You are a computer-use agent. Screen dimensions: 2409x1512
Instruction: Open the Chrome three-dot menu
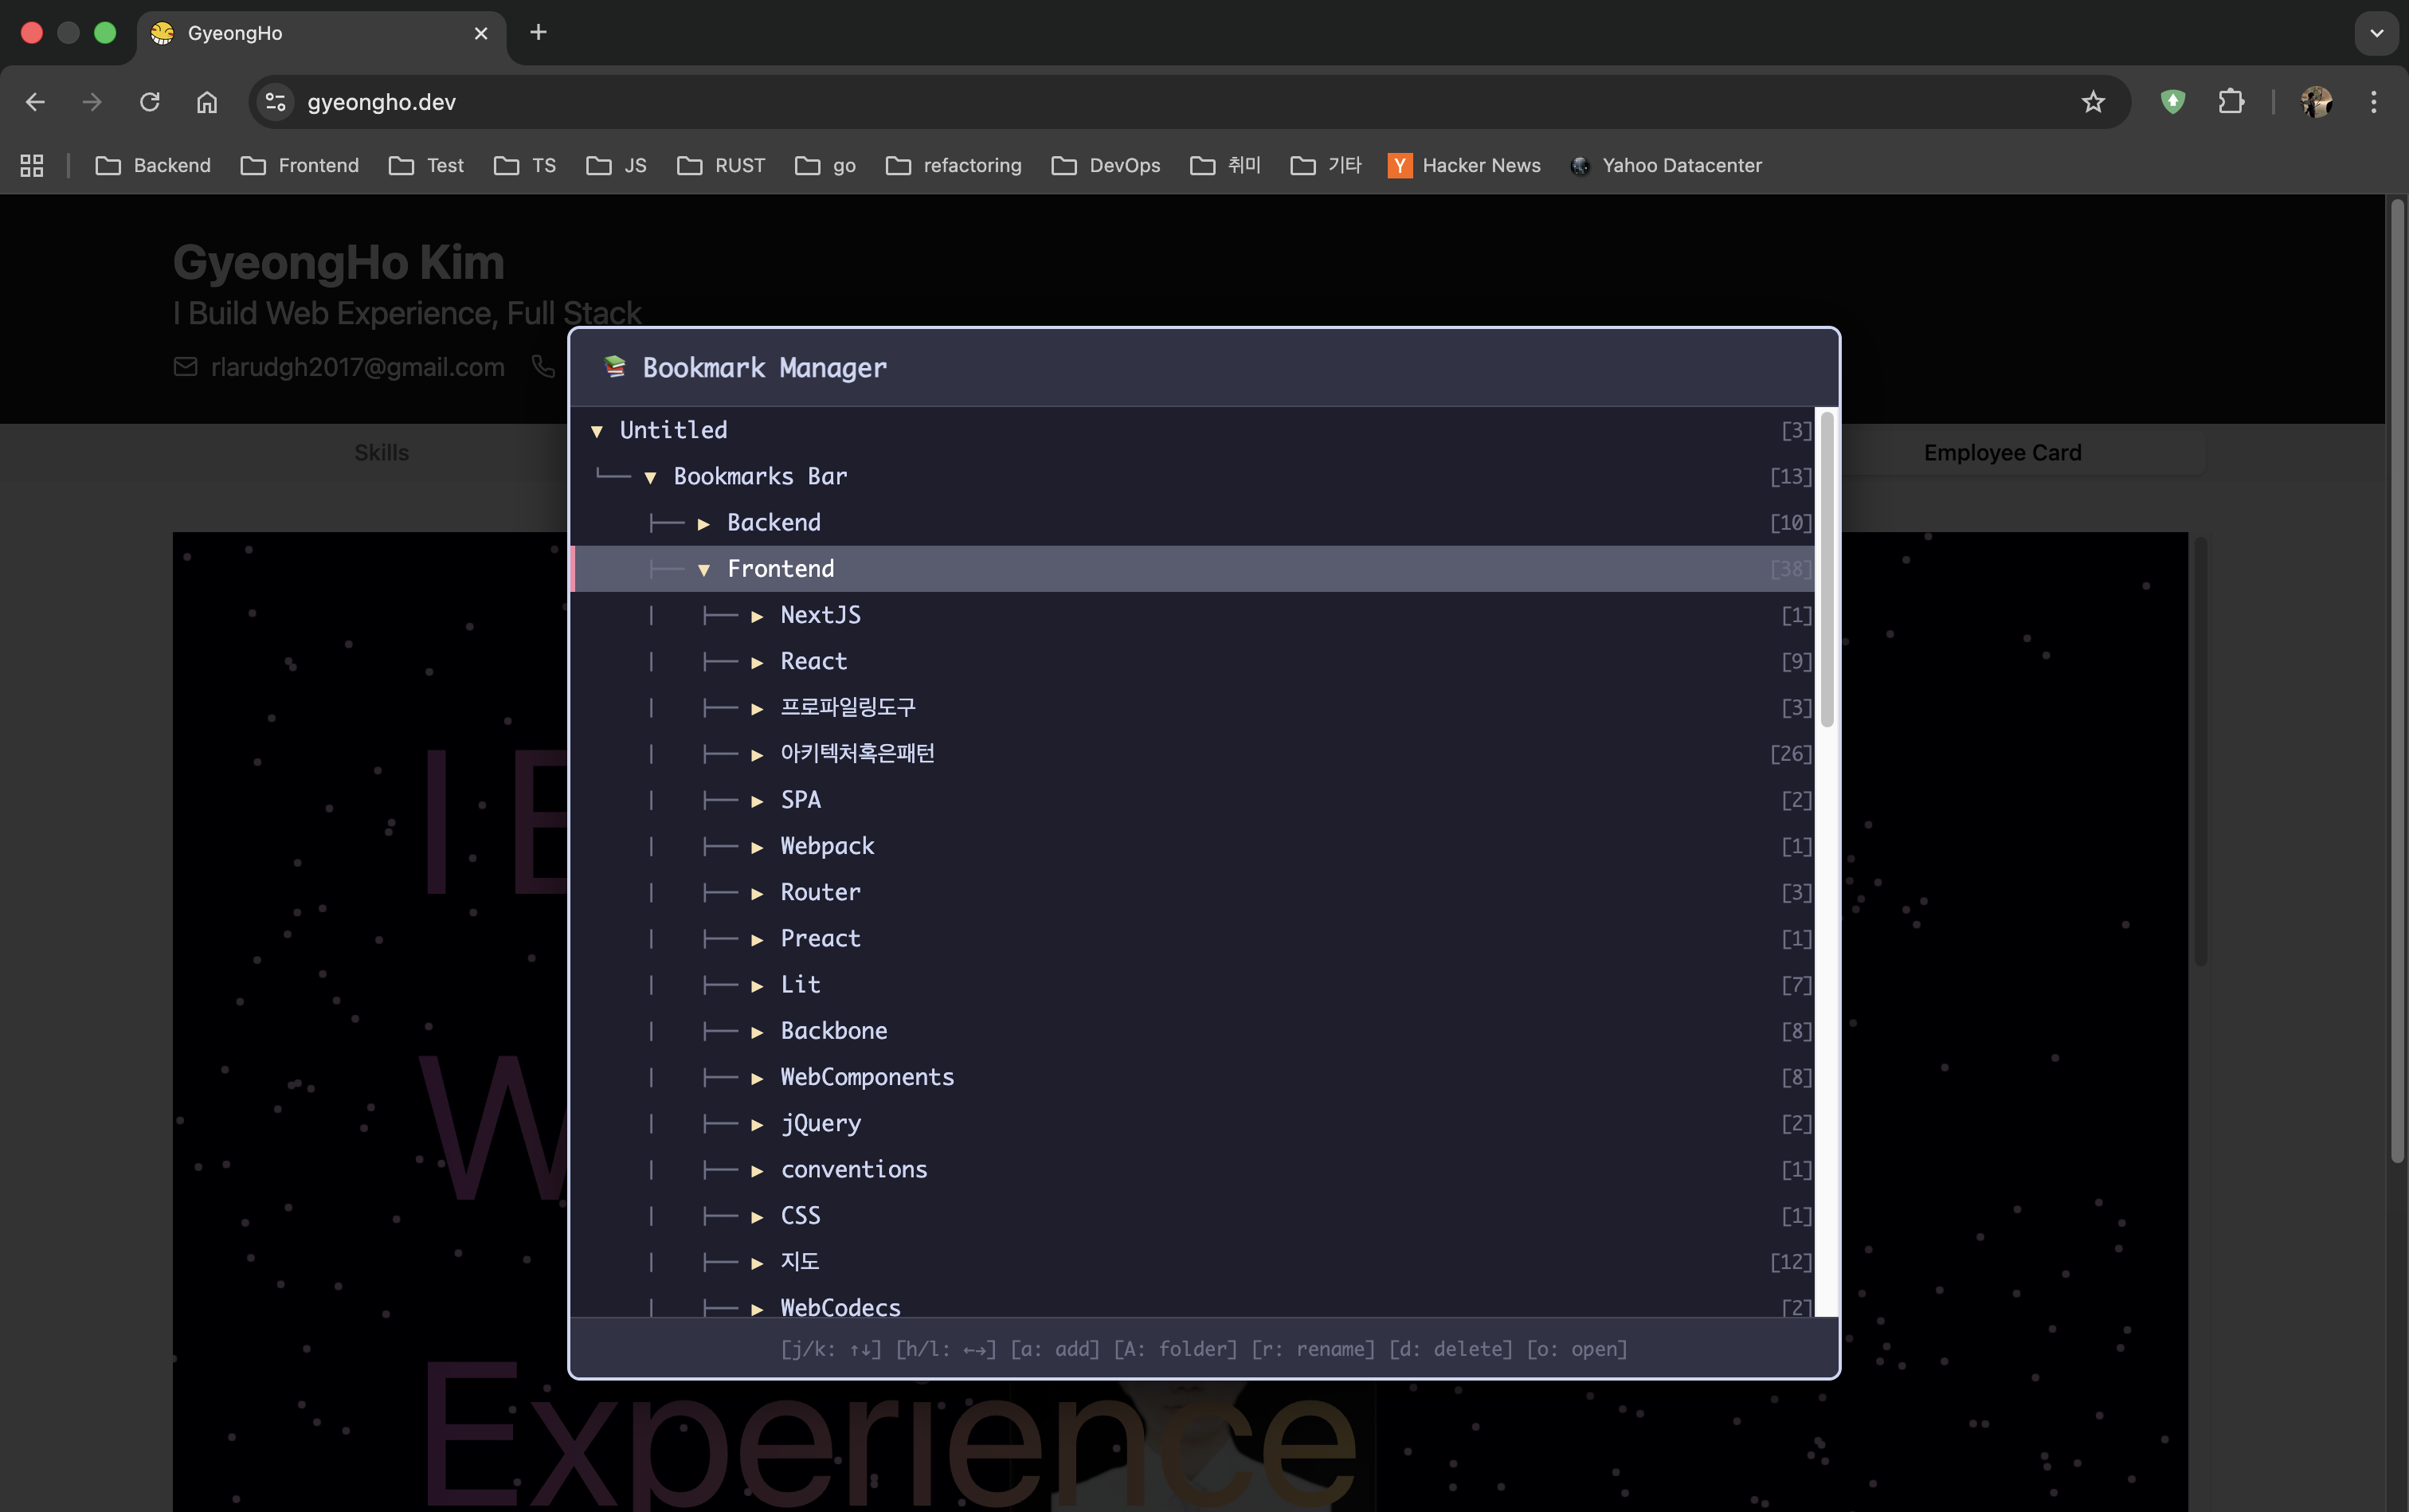[x=2373, y=102]
